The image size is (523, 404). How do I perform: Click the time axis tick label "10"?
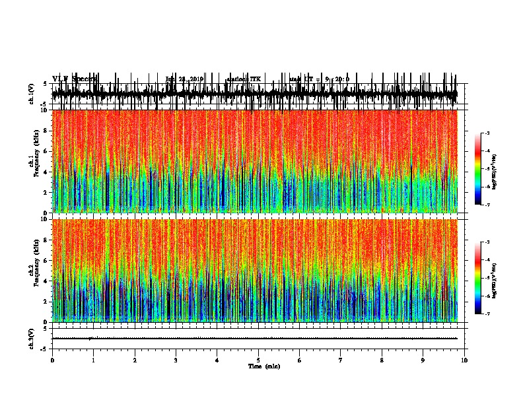coord(464,360)
